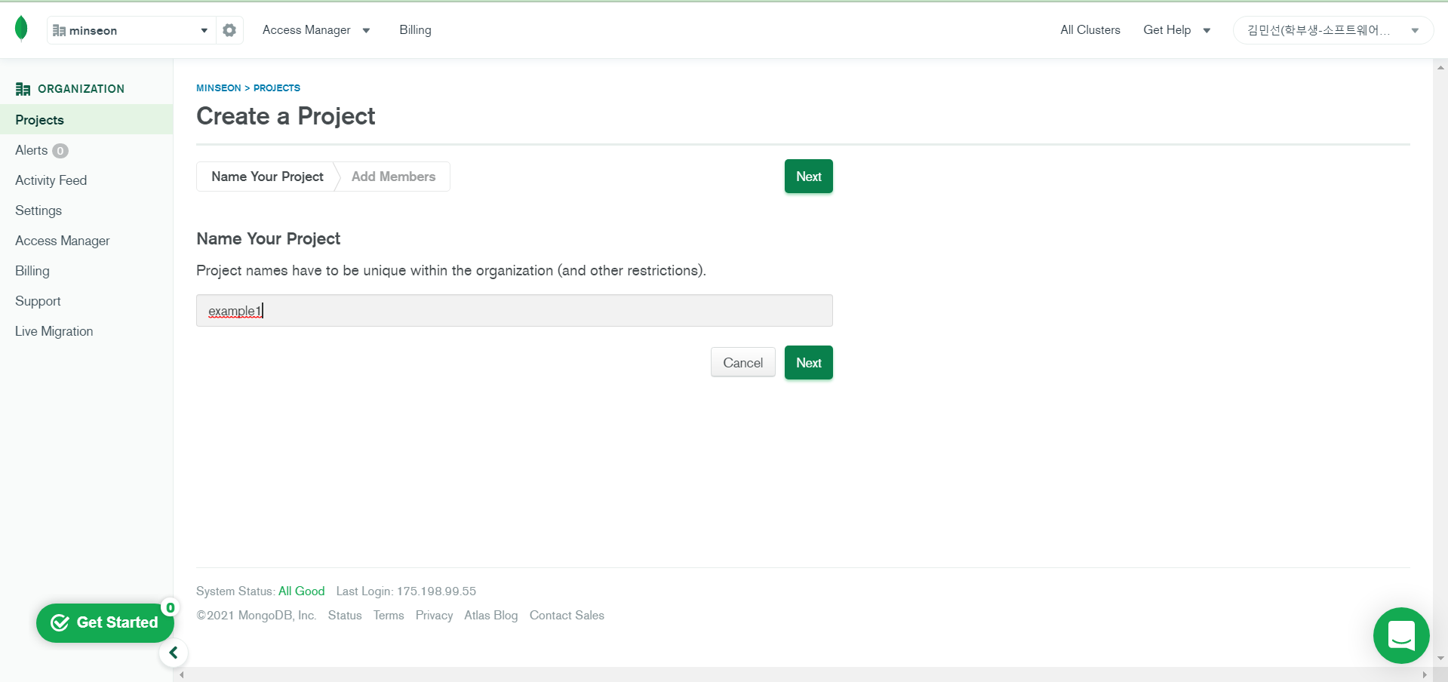Click the Last Login IP address text
Viewport: 1448px width, 682px height.
pos(437,591)
